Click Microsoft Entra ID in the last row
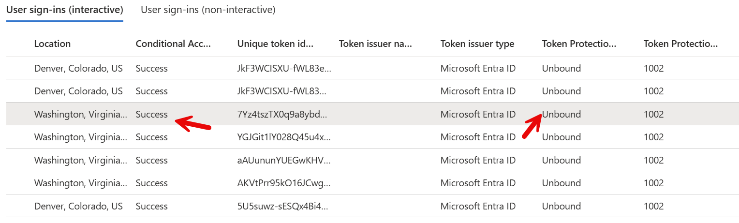The height and width of the screenshot is (223, 739). (x=478, y=206)
